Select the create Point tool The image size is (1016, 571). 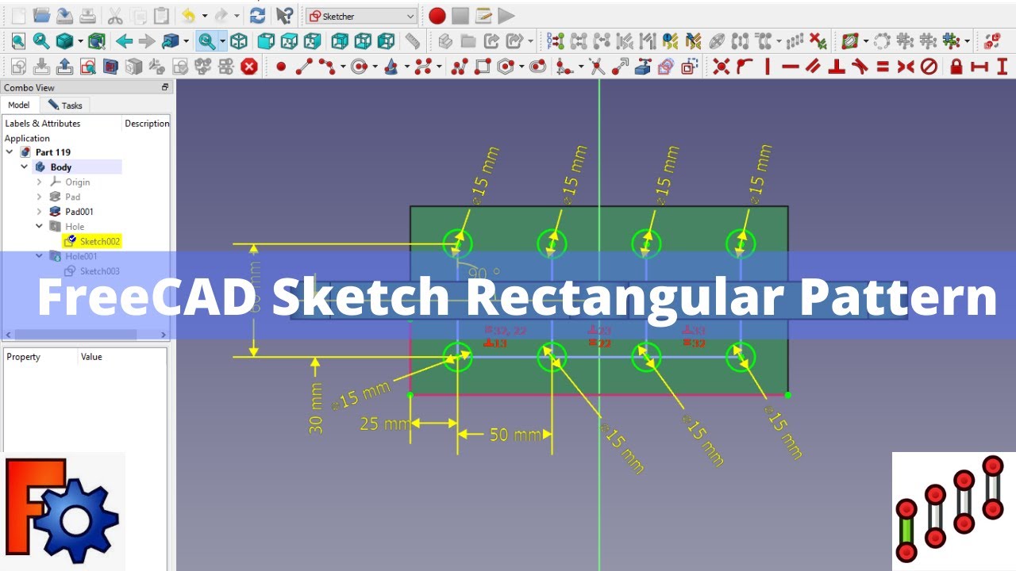280,67
